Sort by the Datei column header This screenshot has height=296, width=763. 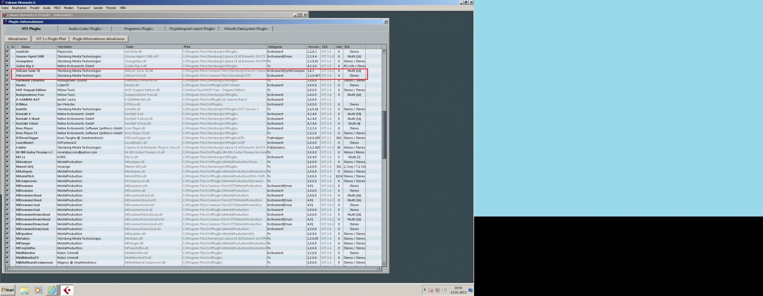pos(153,47)
